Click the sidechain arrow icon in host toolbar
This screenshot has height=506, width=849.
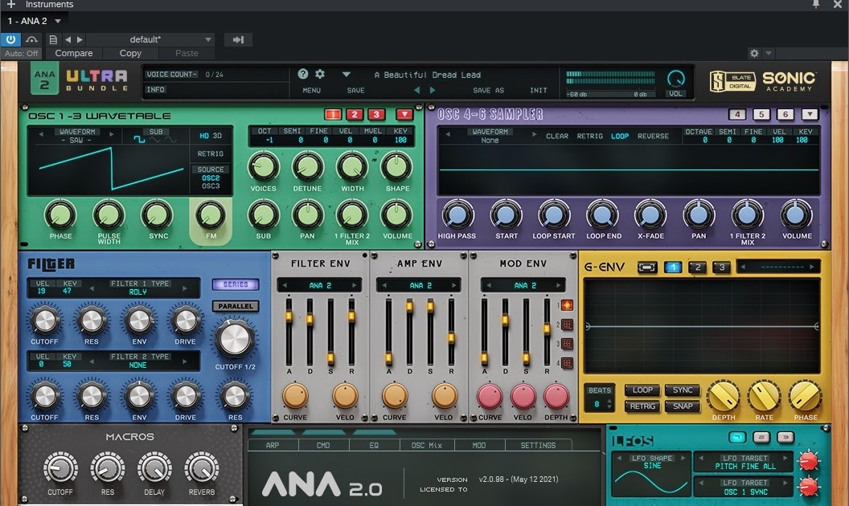tap(238, 39)
